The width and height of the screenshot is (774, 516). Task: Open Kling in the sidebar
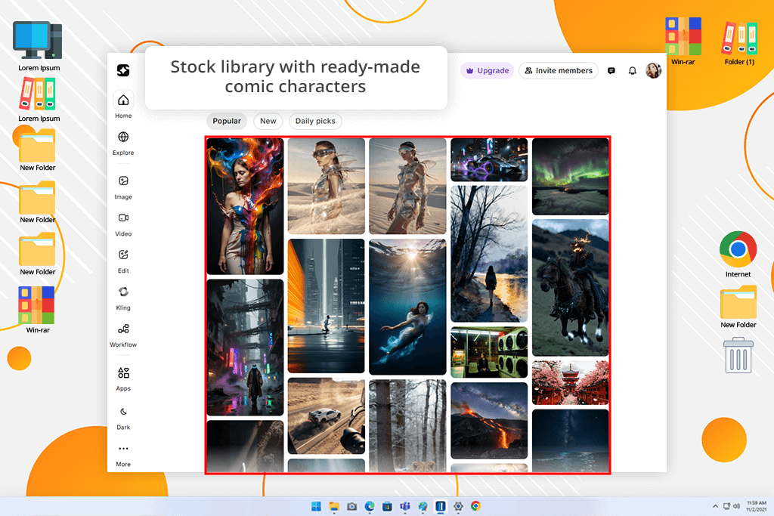pos(123,292)
